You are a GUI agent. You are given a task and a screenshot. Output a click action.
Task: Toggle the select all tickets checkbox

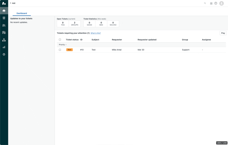60,40
